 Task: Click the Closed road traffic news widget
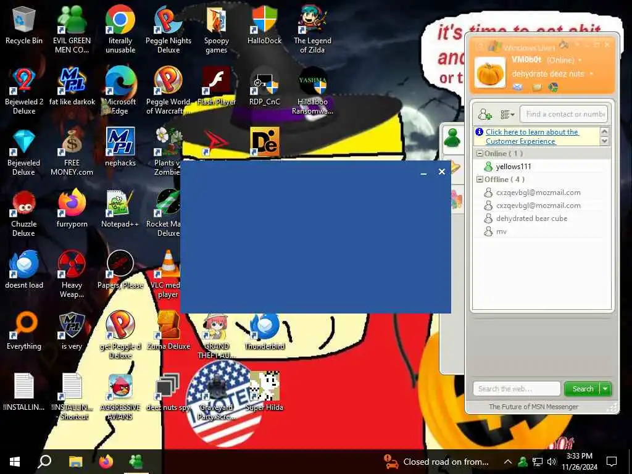pyautogui.click(x=436, y=462)
